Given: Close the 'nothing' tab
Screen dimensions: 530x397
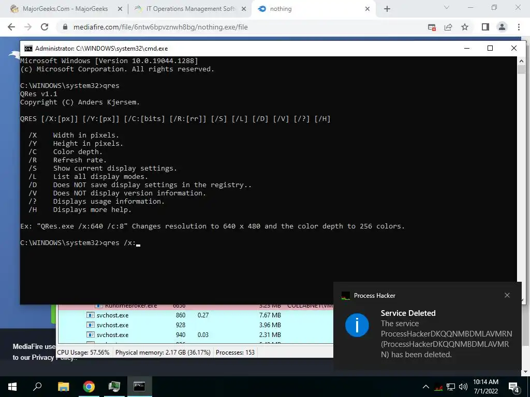Looking at the screenshot, I should (x=367, y=9).
